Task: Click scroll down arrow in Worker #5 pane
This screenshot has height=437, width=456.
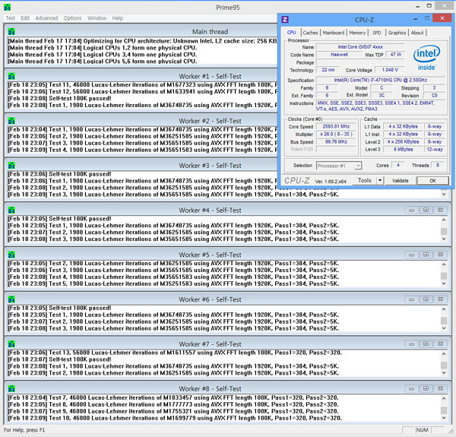Action: pos(444,283)
